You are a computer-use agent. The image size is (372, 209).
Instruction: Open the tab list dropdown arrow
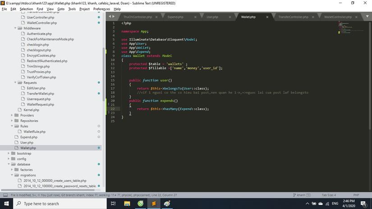tap(367, 16)
